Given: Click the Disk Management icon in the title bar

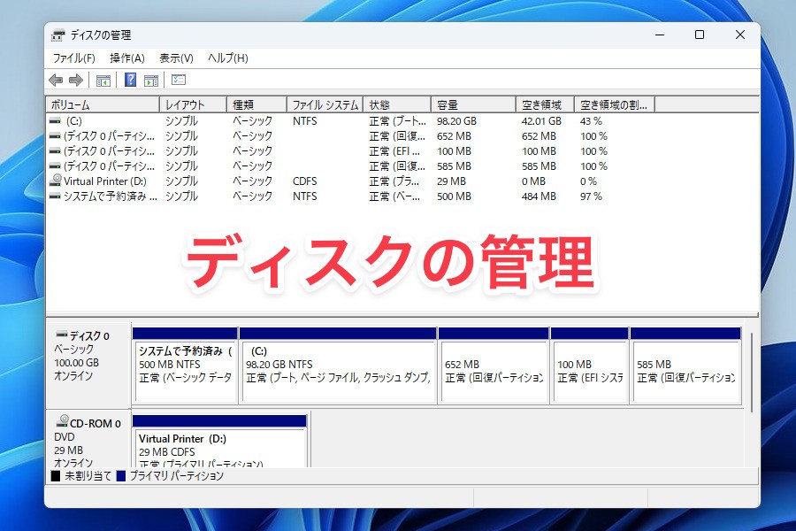Looking at the screenshot, I should click(x=59, y=35).
